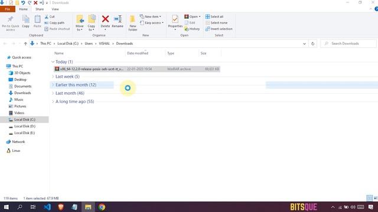The height and width of the screenshot is (212, 378).
Task: Click the Search Downloads field
Action: [348, 44]
